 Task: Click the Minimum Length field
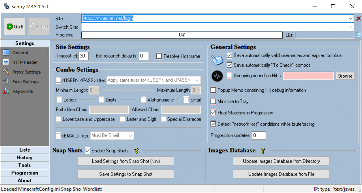[93, 90]
